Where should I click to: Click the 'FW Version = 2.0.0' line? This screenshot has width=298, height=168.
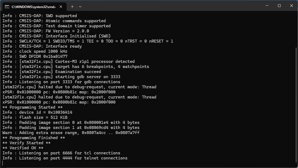pyautogui.click(x=46, y=31)
